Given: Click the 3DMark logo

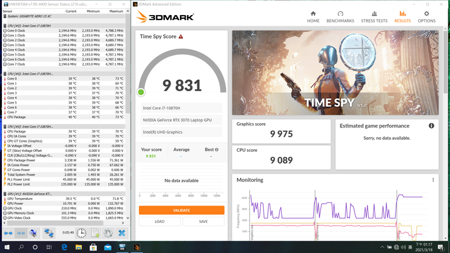Looking at the screenshot, I should pyautogui.click(x=165, y=17).
